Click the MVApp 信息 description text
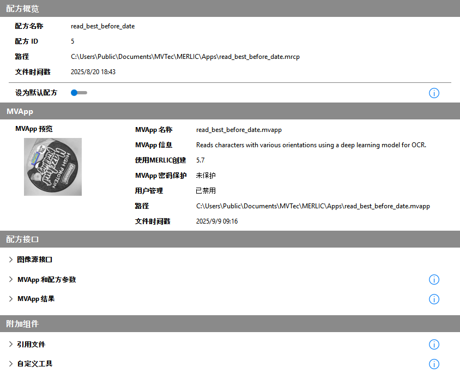460x379 pixels. 311,145
